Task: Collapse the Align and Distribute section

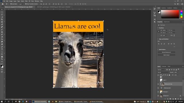Action: click(x=158, y=39)
